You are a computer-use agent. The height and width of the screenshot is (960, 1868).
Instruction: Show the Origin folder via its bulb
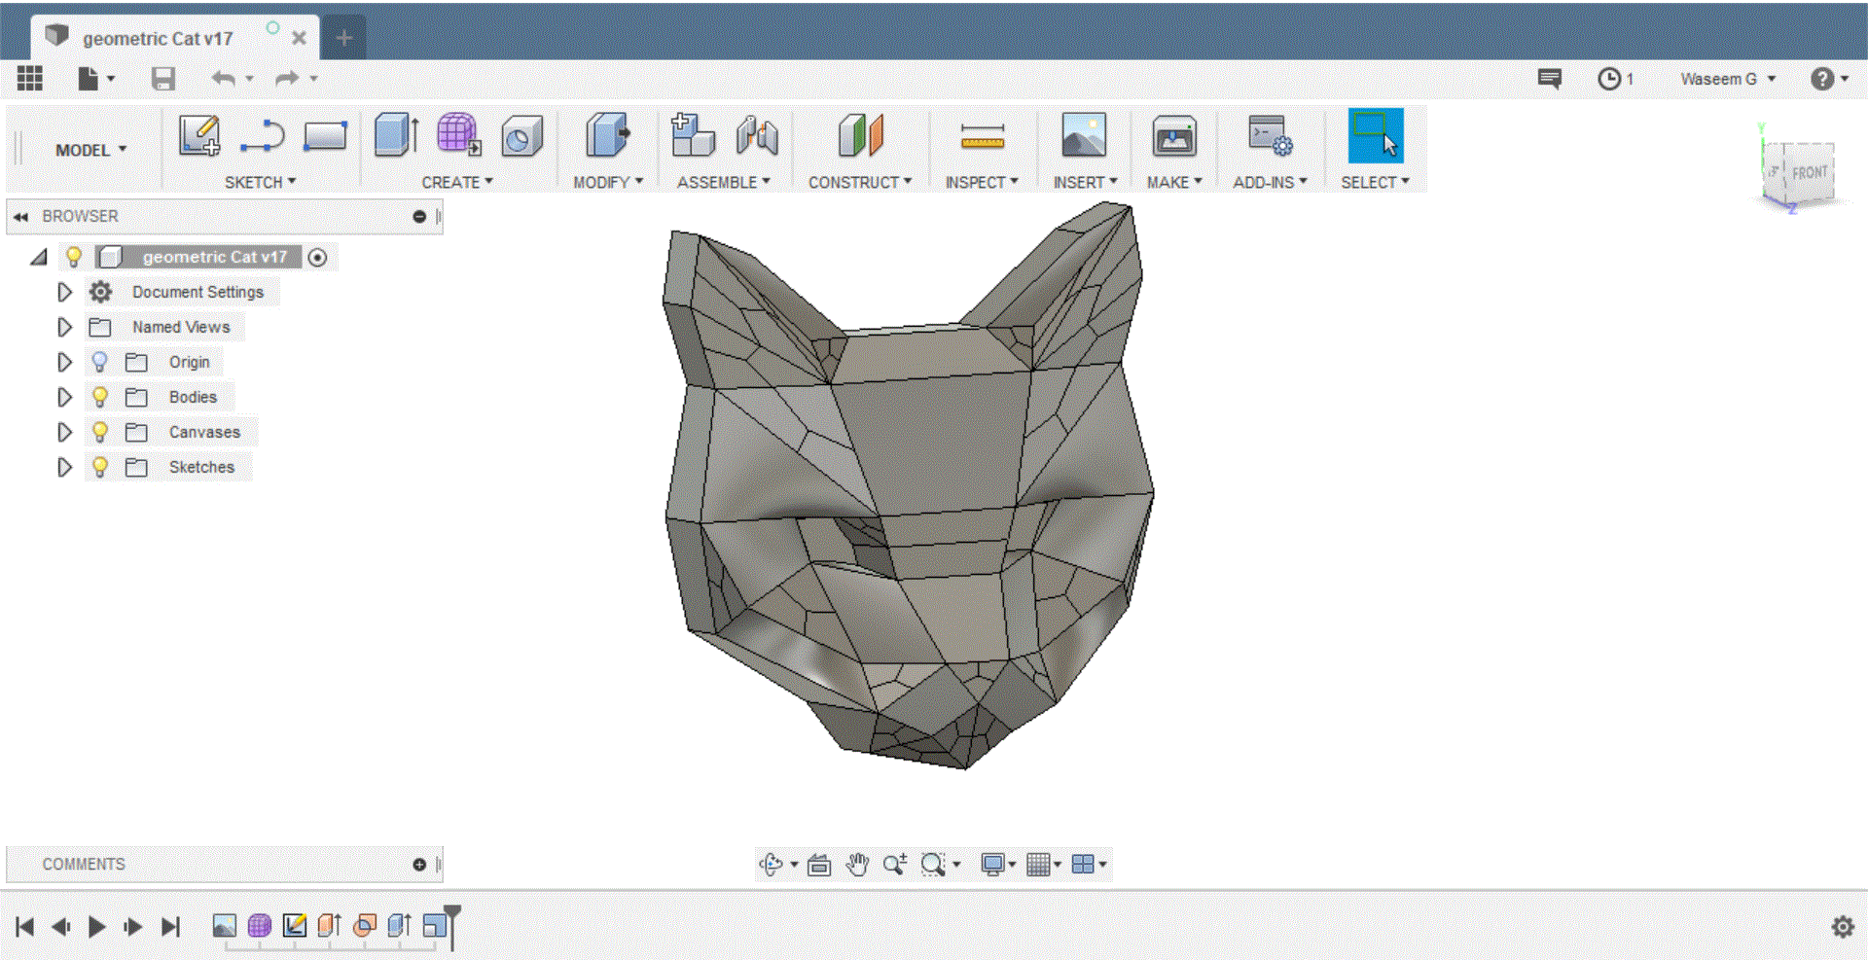(x=99, y=362)
